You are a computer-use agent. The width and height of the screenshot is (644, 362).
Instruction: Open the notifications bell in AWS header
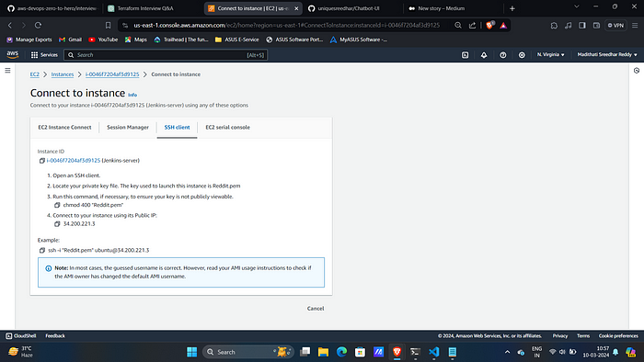484,54
